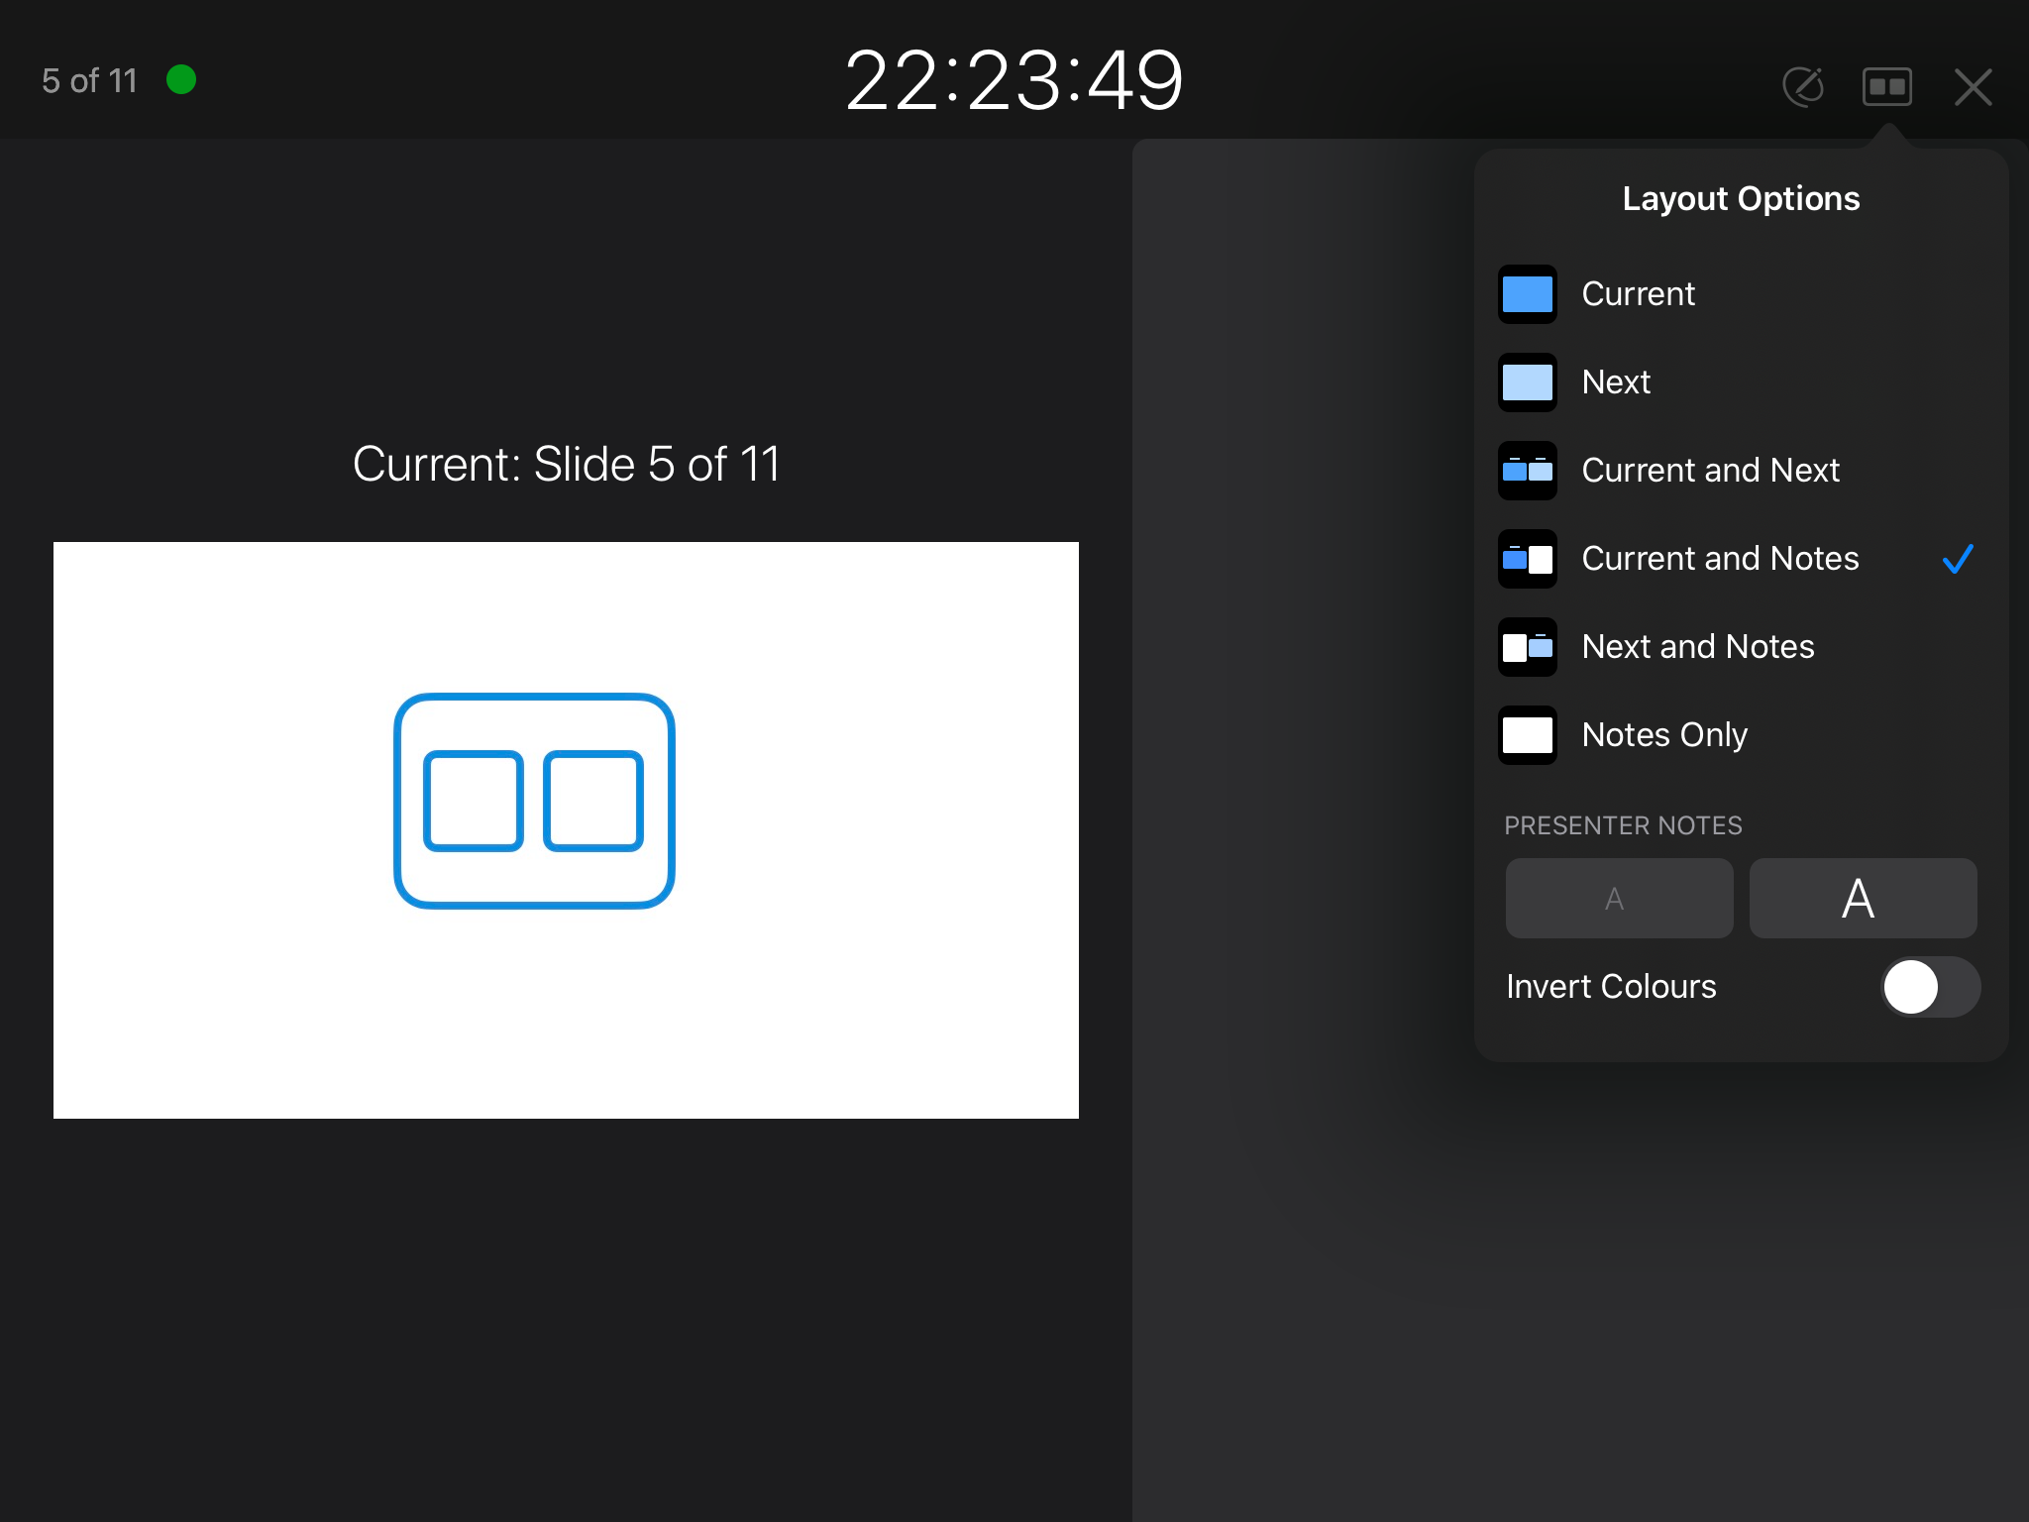Select the Notes Only layout option

pyautogui.click(x=1664, y=735)
